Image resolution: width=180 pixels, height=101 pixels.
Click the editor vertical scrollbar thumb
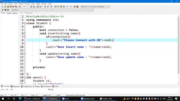pos(178,45)
